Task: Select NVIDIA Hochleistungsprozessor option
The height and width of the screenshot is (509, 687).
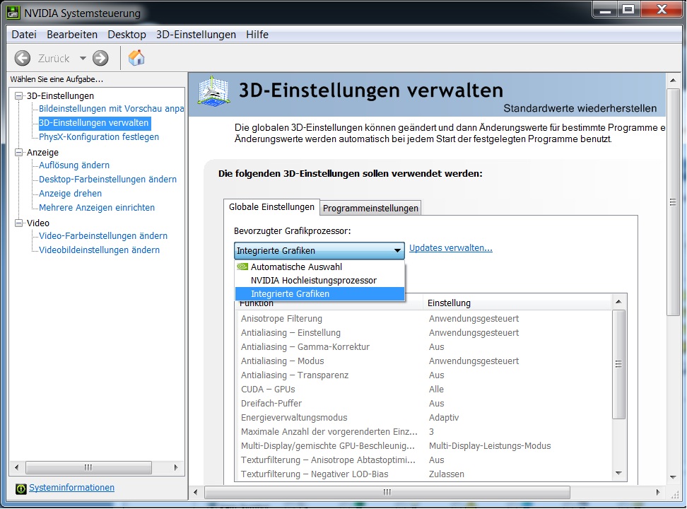Action: point(319,280)
